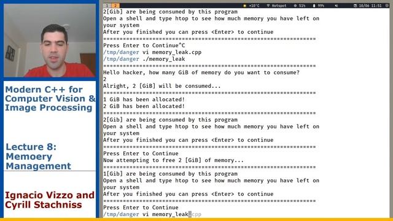Open the 10/06 11:51 date and clock
Screen dimensions: 393x221
(368, 6)
